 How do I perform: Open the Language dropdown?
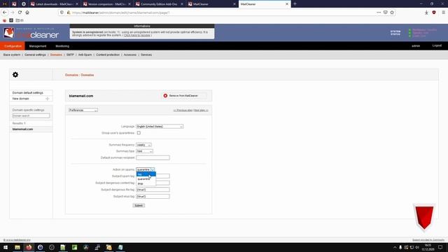point(160,126)
